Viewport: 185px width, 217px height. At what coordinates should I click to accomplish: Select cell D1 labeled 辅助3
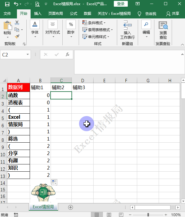[83, 87]
